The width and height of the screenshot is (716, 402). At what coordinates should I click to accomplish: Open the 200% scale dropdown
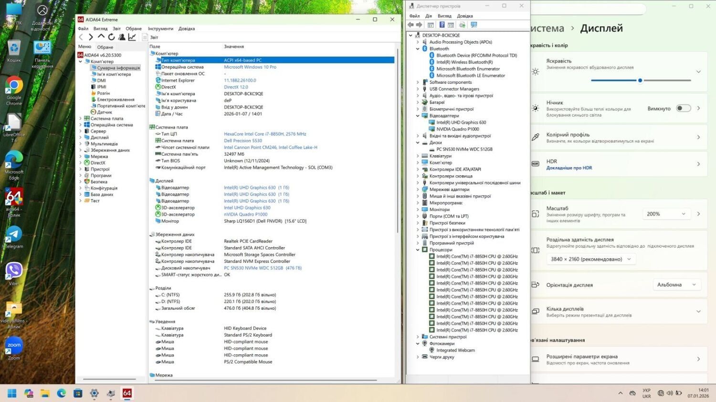[x=666, y=214]
